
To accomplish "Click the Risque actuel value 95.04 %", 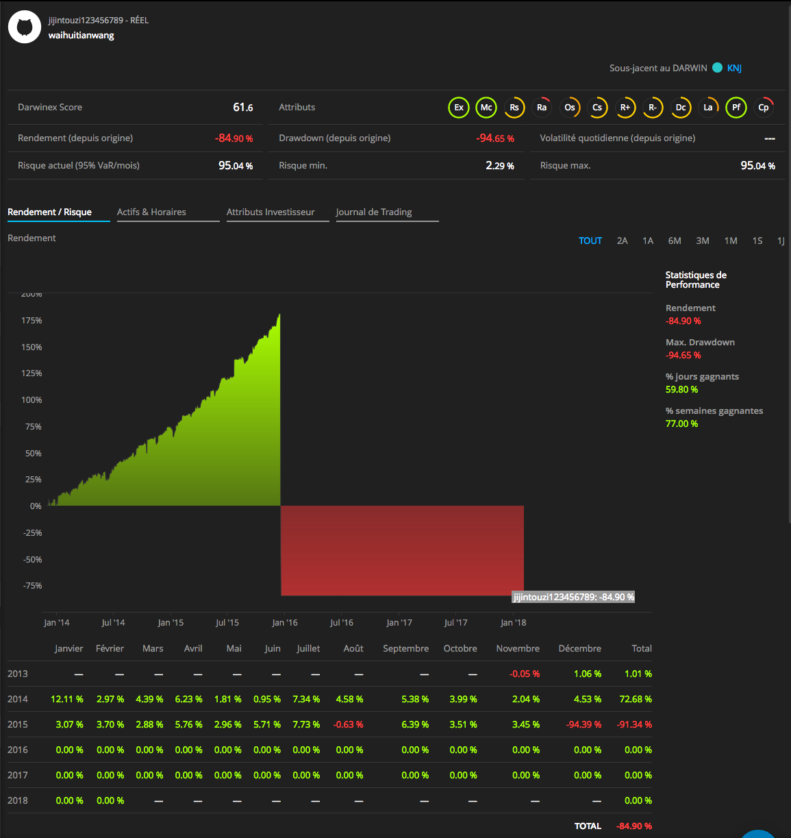I will (236, 166).
